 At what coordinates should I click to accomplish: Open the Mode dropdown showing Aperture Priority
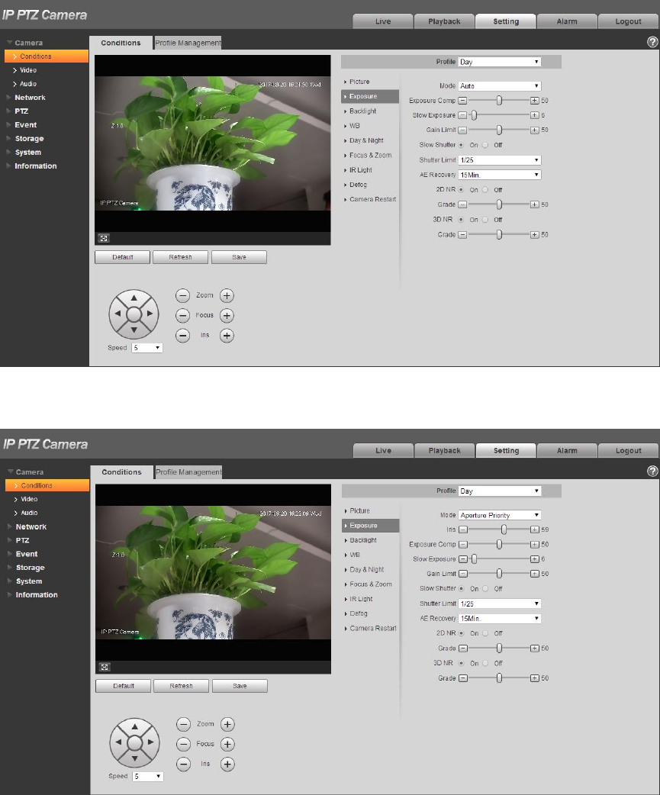(500, 515)
